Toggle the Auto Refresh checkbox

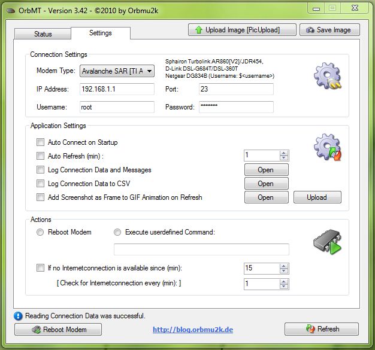(x=40, y=156)
